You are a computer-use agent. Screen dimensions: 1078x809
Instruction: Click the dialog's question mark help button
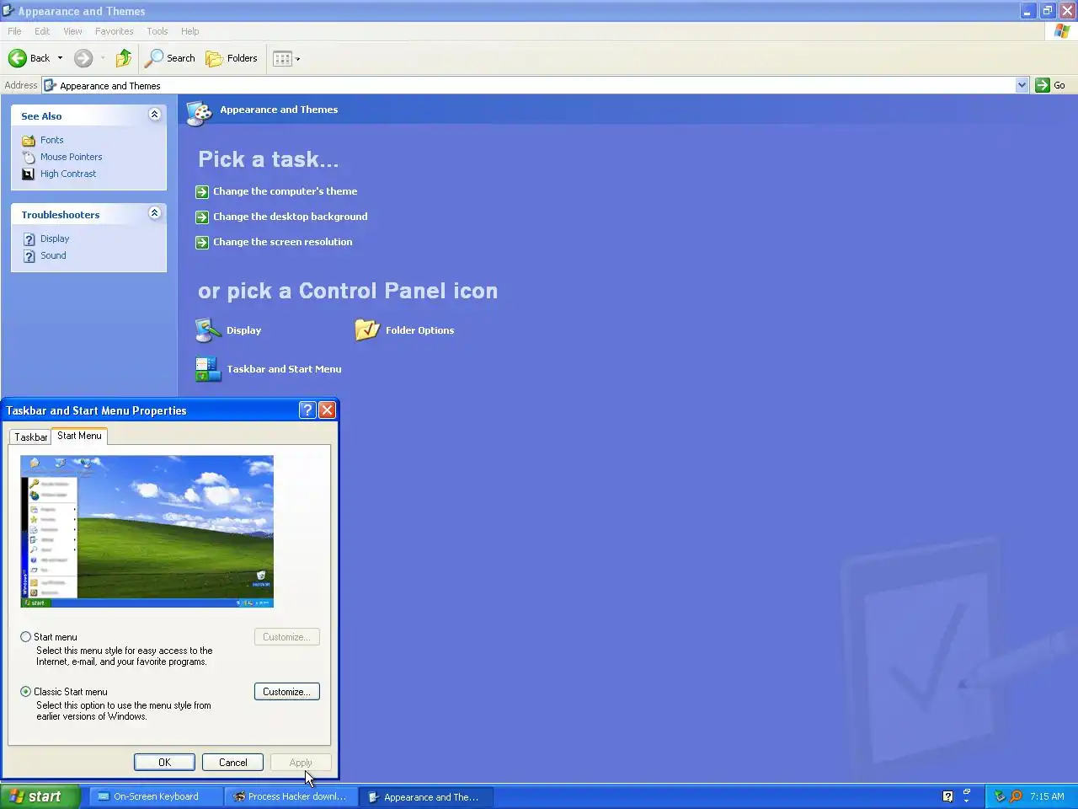click(307, 410)
